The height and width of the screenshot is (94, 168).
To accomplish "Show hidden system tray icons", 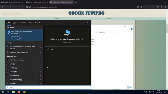I will point(144,92).
